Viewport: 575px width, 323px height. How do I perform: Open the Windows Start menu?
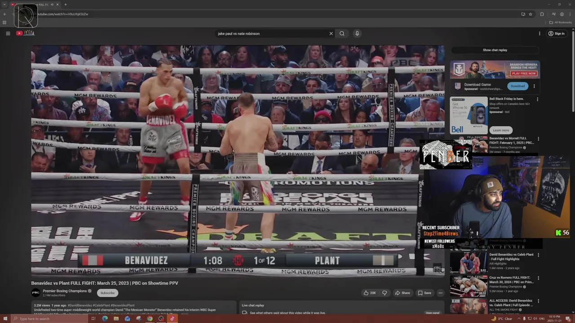click(x=4, y=319)
